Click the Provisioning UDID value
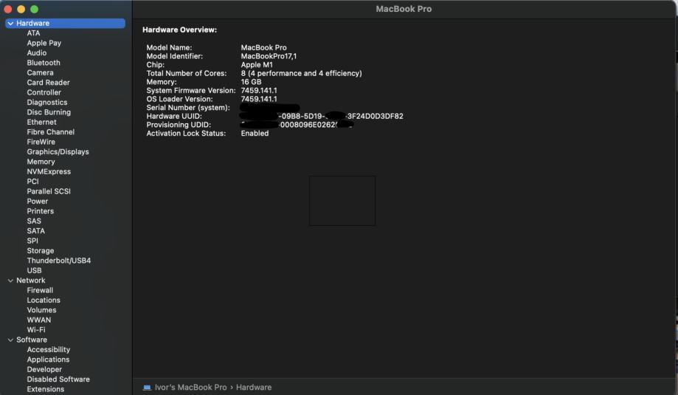This screenshot has width=678, height=395. click(x=297, y=125)
